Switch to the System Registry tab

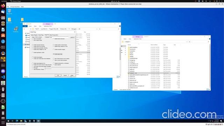tap(34, 35)
